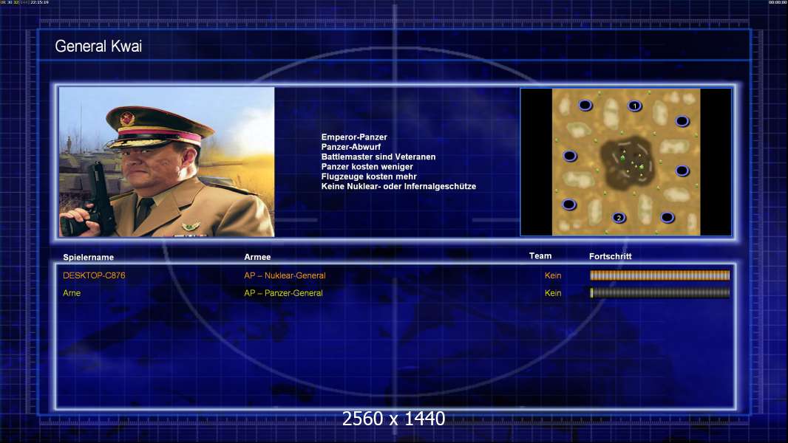Click 'AP – Nuklear-General' army entry
The image size is (788, 443).
point(285,275)
